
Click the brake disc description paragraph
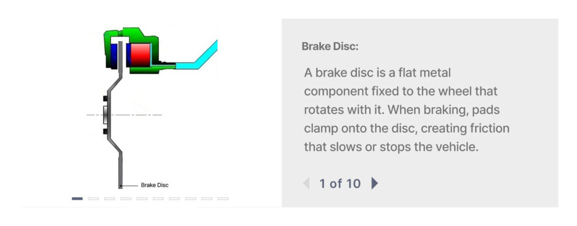click(x=406, y=110)
